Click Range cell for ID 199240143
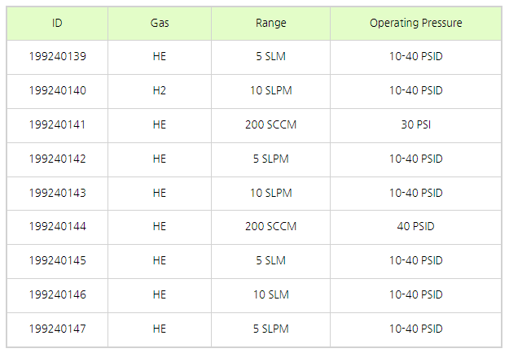Screen dimensions: 509x353 270,194
